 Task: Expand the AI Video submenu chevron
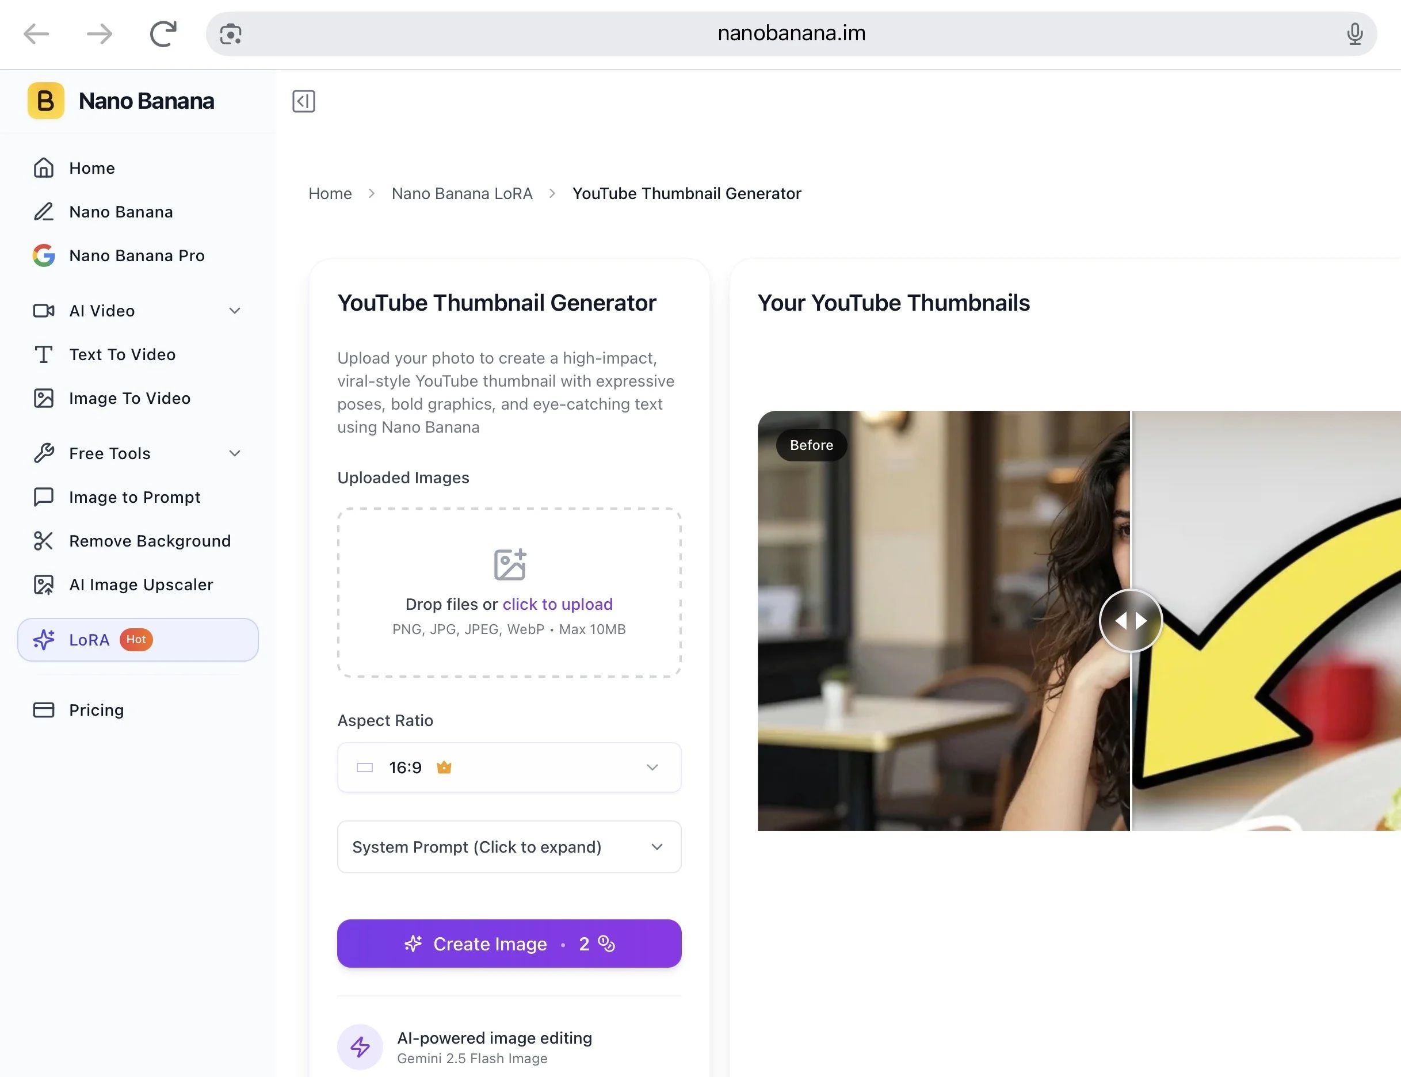[x=235, y=311]
